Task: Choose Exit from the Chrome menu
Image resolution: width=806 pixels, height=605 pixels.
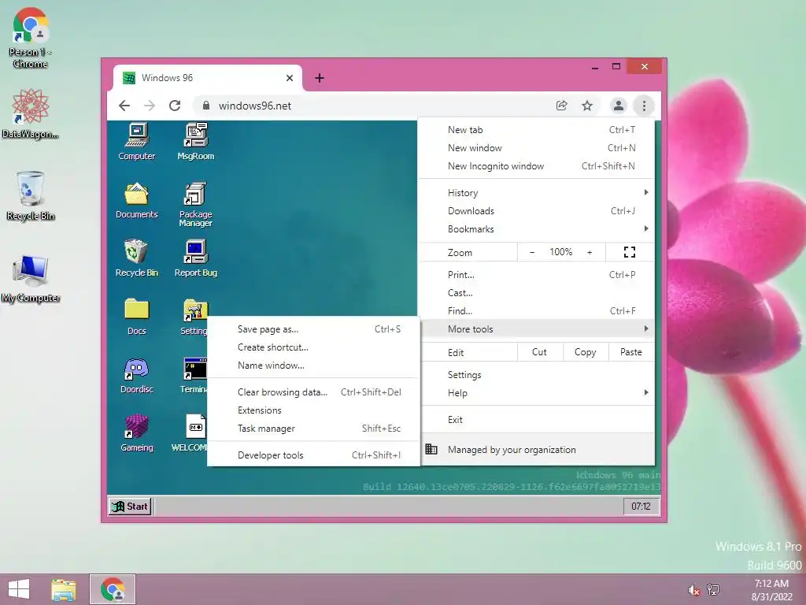Action: [536, 420]
